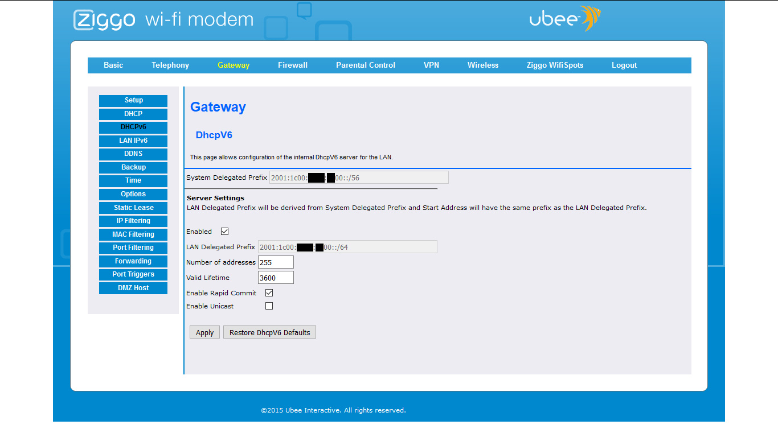Click the LAN Delegated Prefix field
Image resolution: width=778 pixels, height=437 pixels.
[x=347, y=247]
